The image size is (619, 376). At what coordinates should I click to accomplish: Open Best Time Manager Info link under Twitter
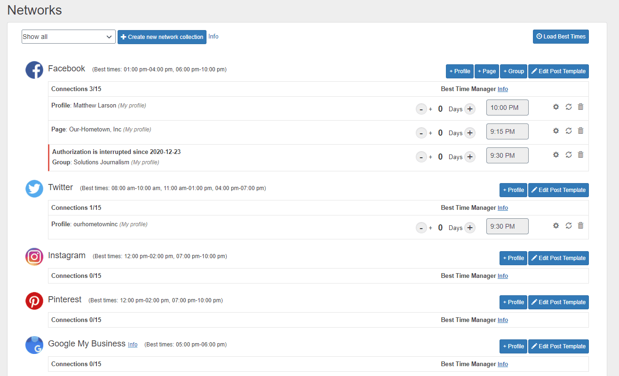click(x=503, y=208)
